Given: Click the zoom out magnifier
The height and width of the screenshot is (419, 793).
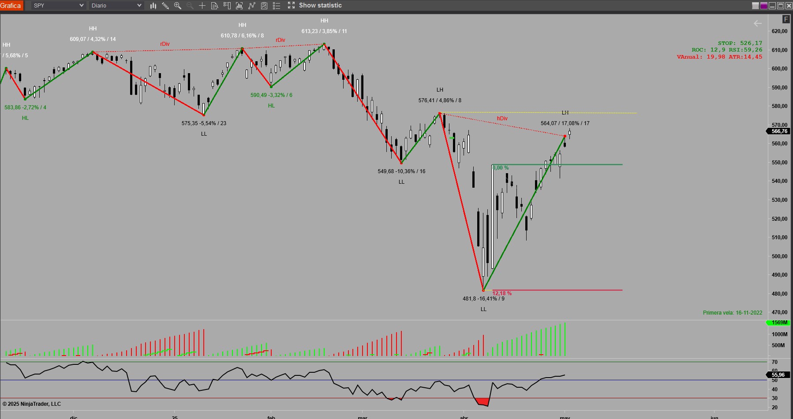Looking at the screenshot, I should click(190, 6).
